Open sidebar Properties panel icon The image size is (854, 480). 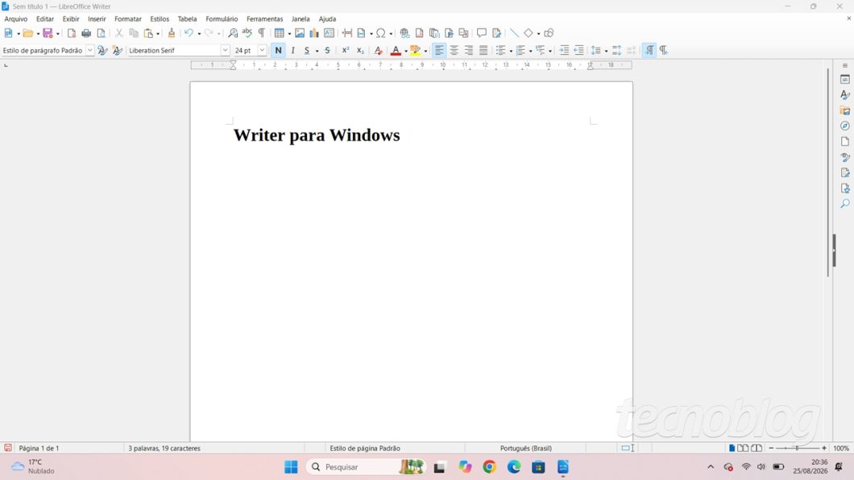845,80
